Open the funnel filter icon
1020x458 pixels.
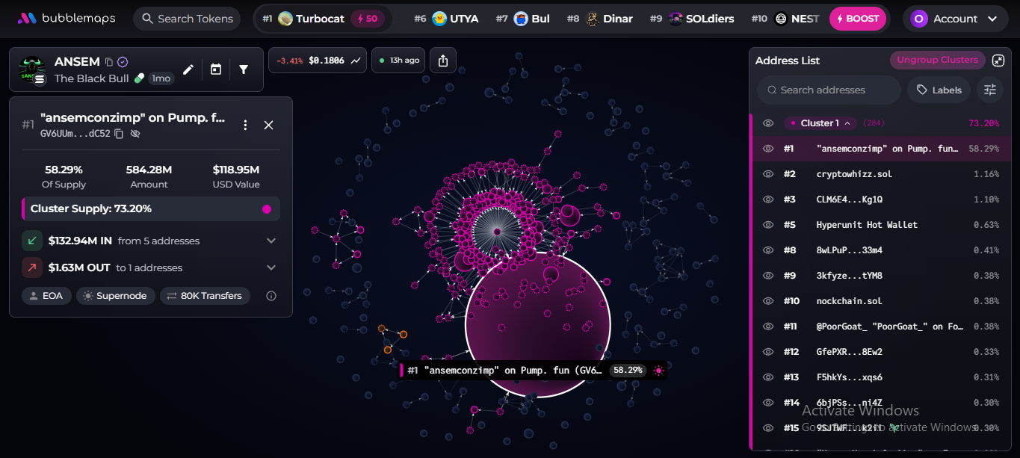pos(244,69)
